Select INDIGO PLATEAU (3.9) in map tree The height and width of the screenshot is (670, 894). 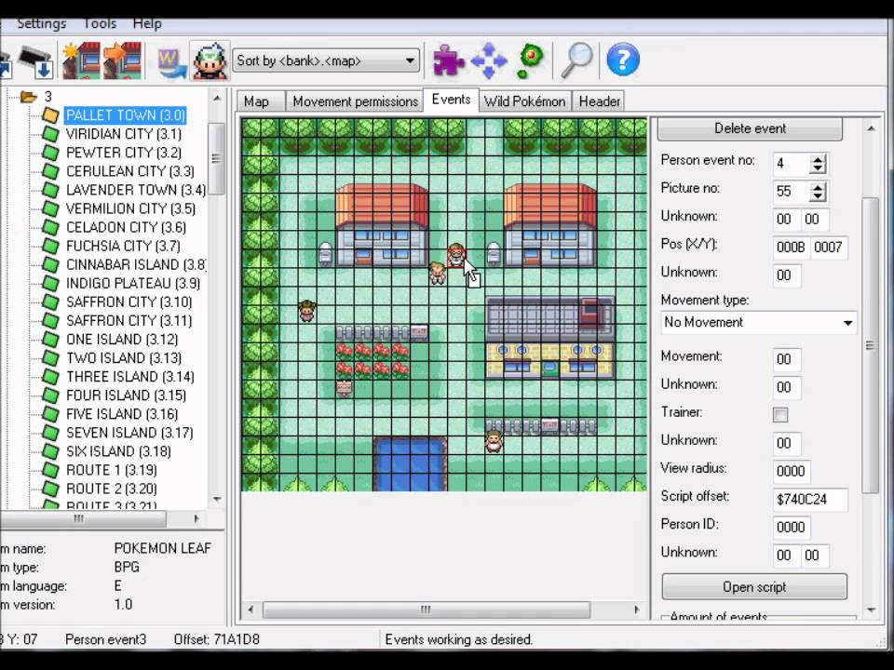tap(133, 283)
